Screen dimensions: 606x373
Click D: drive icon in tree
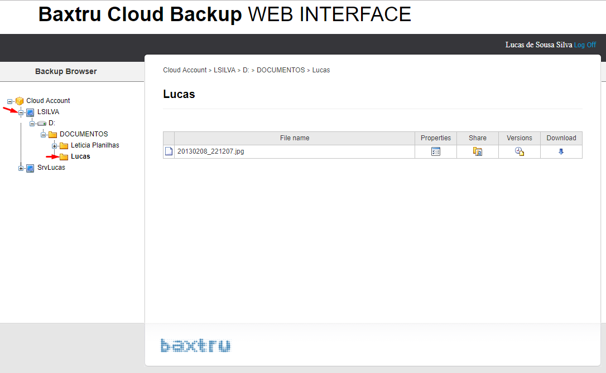click(x=42, y=124)
